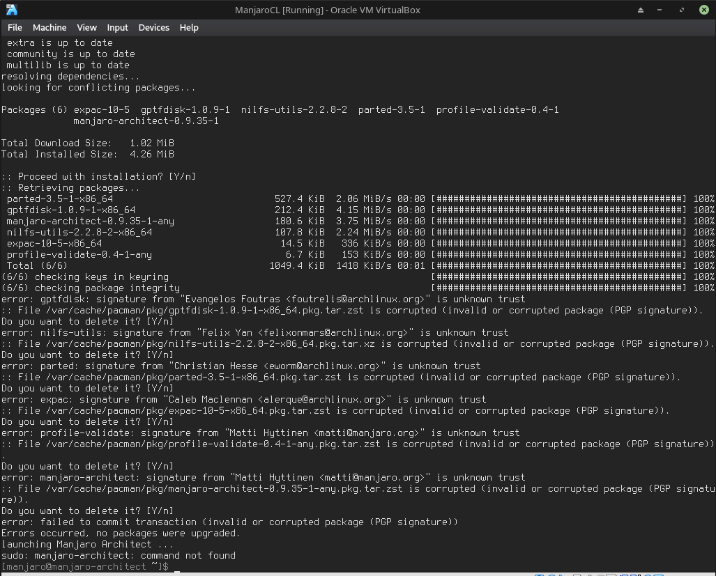Click "nilfs-utils-2.2.8-2-x86_64" in the download list
Viewport: 716px width, 576px height.
pyautogui.click(x=79, y=233)
